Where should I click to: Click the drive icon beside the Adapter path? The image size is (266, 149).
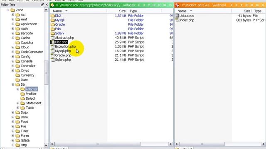pos(52,5)
